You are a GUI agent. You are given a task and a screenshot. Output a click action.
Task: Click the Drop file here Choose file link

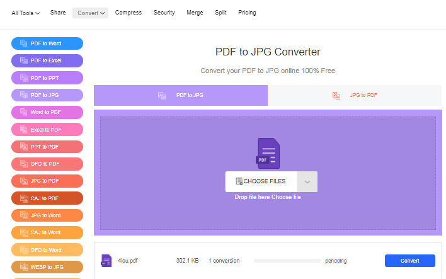click(268, 197)
